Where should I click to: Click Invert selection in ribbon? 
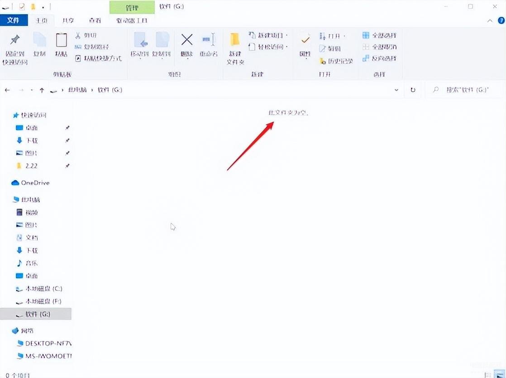379,58
